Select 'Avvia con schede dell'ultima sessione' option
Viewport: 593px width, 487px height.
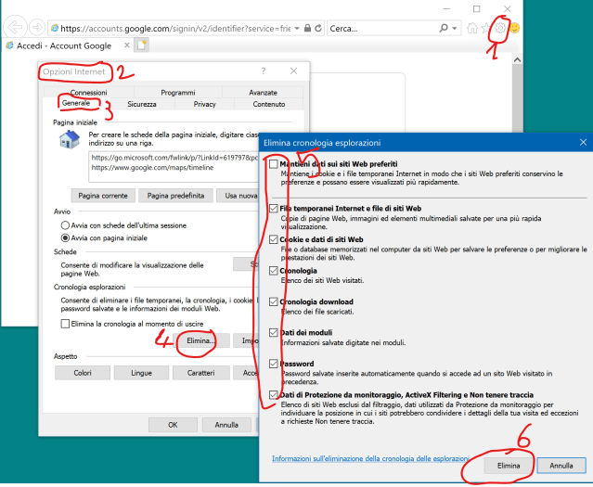click(x=64, y=225)
